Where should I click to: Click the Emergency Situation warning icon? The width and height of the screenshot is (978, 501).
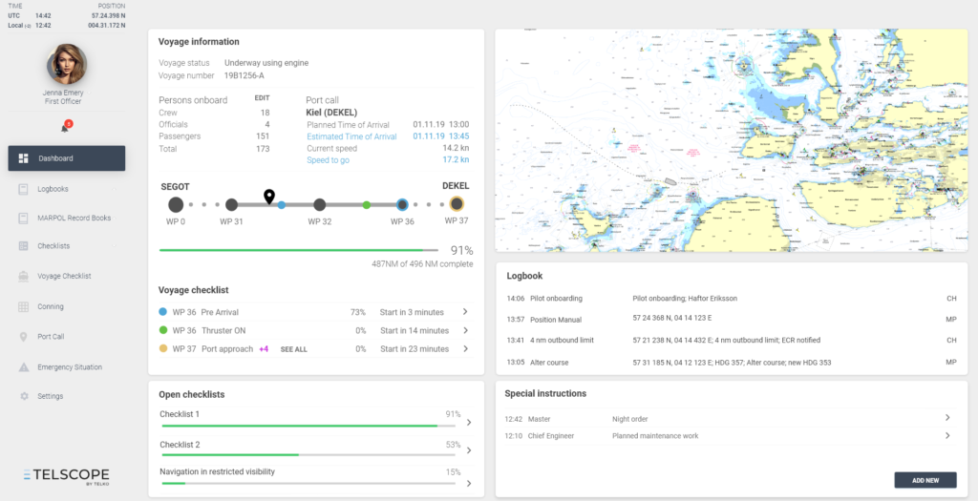tap(23, 367)
